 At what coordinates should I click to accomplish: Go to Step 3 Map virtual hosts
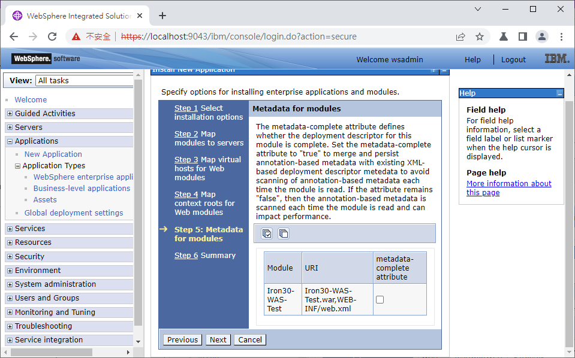click(186, 160)
